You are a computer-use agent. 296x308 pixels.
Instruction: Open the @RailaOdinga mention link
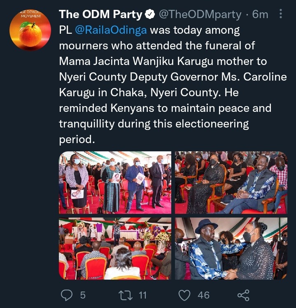pyautogui.click(x=111, y=30)
